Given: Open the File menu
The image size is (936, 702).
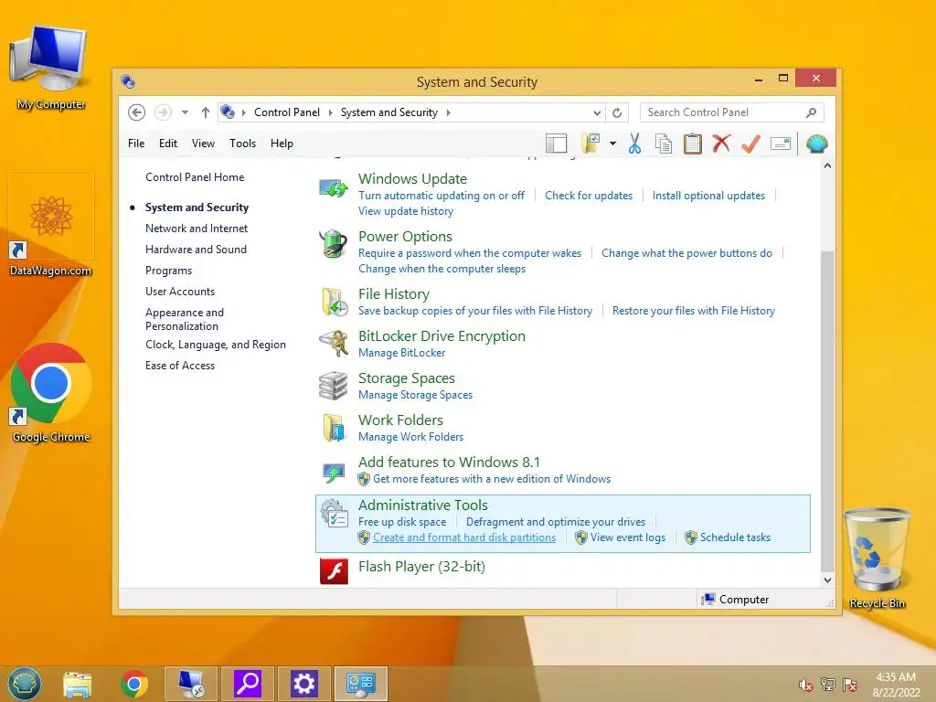Looking at the screenshot, I should tap(136, 144).
